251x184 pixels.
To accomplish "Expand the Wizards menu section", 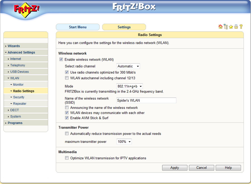I will click(x=14, y=46).
